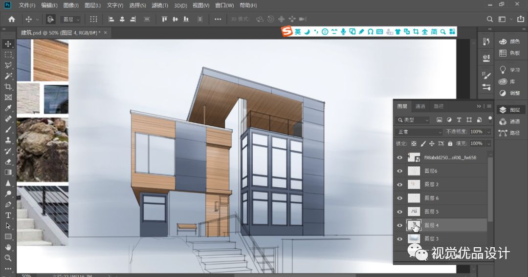Select the Pen tool
This screenshot has width=528, height=277.
8,204
